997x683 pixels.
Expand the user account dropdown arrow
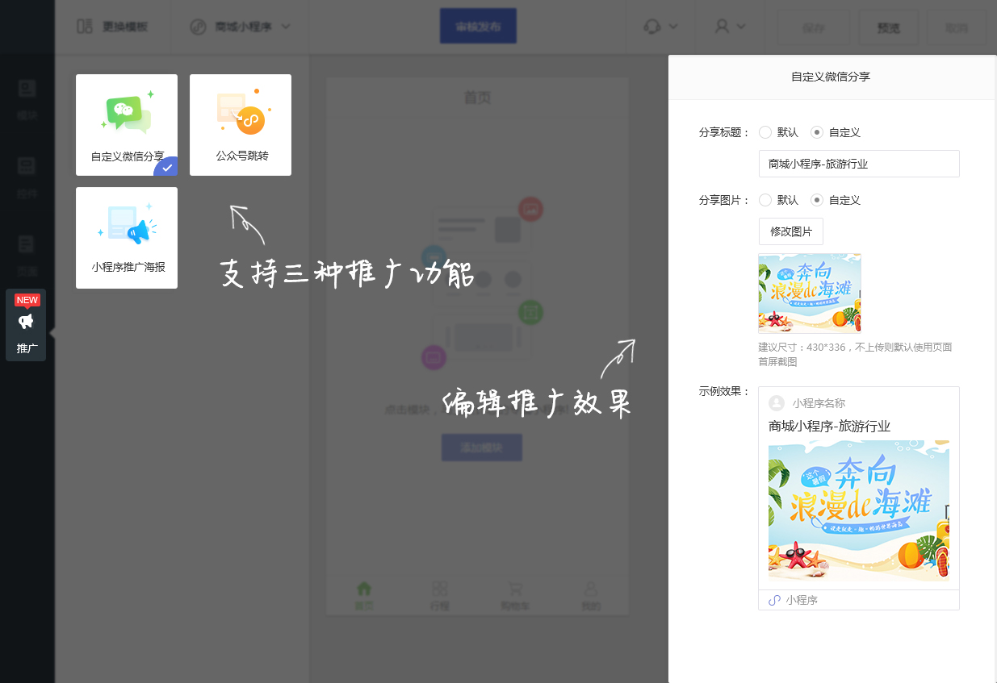(x=741, y=27)
